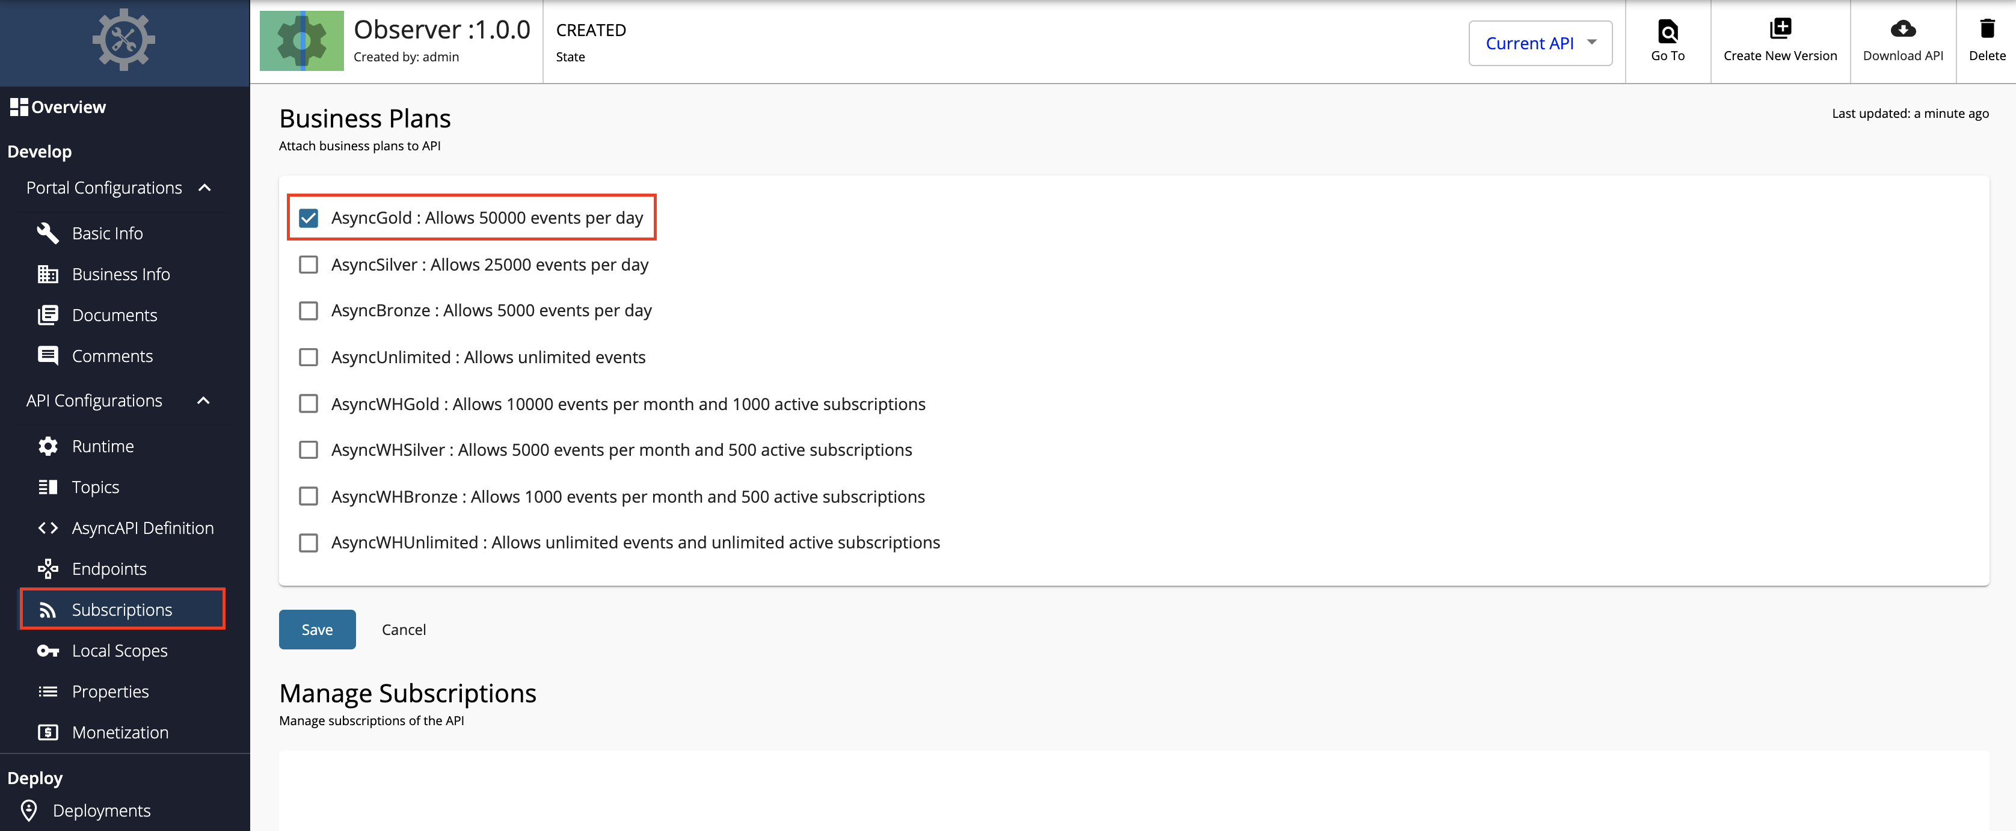Viewport: 2016px width, 831px height.
Task: Open the Go To search icon
Action: 1667,31
